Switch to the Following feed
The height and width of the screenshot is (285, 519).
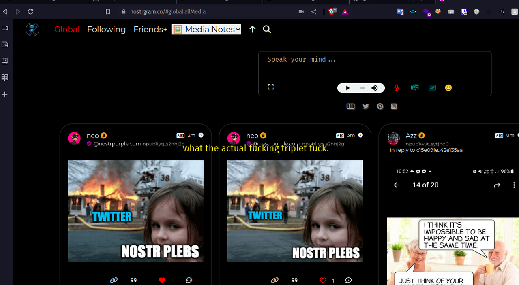pos(106,30)
